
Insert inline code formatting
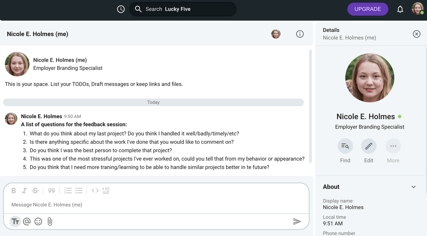point(95,191)
